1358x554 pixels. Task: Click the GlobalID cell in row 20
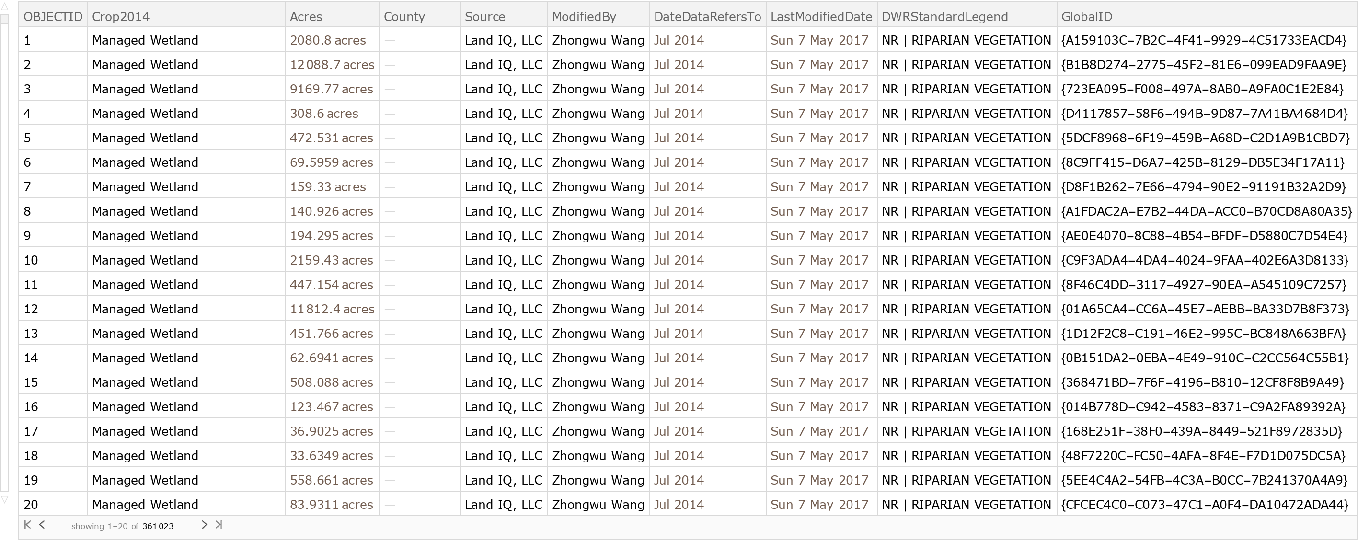pos(1204,505)
